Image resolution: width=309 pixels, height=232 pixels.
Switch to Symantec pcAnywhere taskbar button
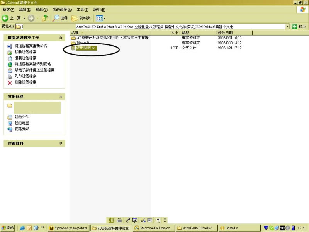[x=68, y=228]
